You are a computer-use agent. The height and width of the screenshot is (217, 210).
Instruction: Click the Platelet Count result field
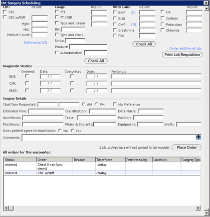40,35
